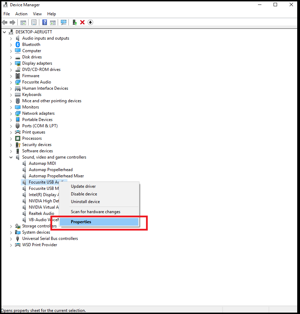Viewport: 300px width, 314px height.
Task: Click the Mice and other pointing devices icon
Action: tap(18, 101)
